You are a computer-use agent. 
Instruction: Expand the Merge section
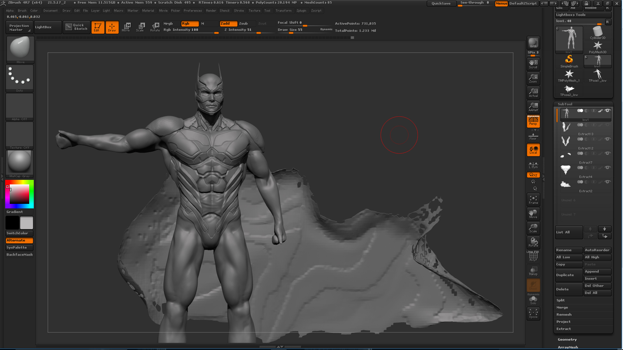(562, 308)
